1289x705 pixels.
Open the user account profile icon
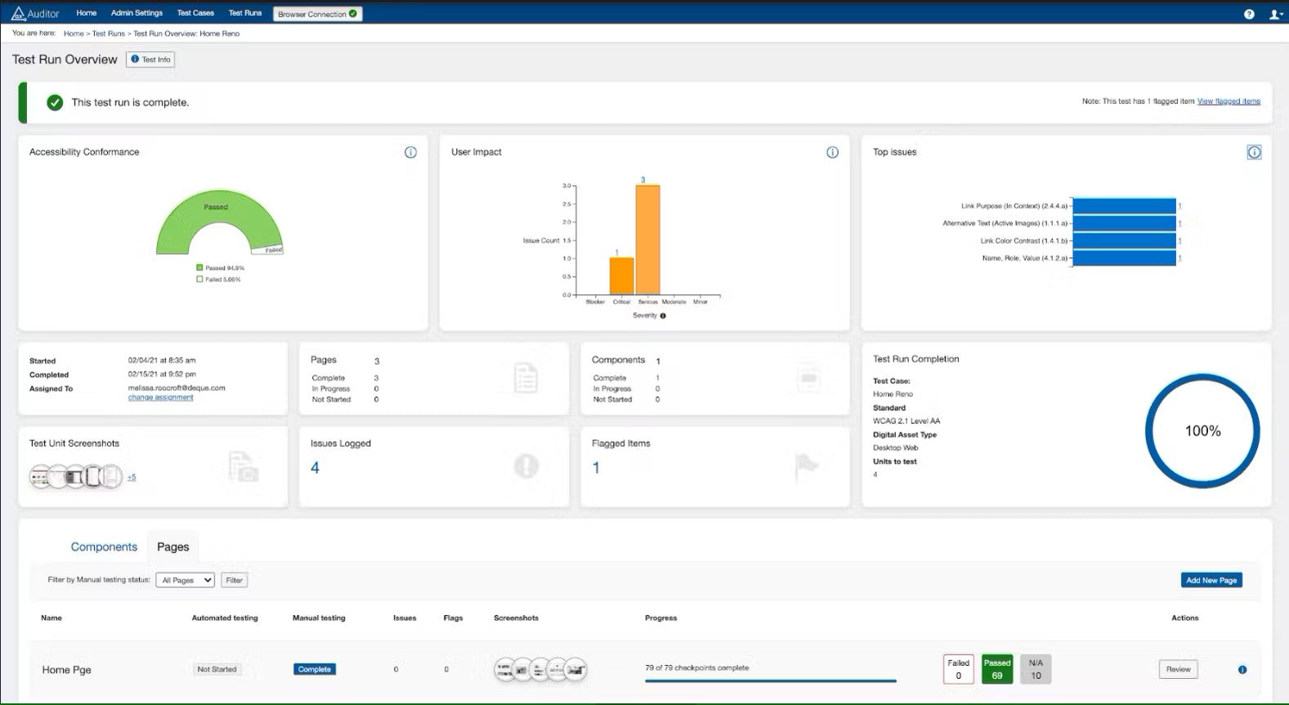[x=1274, y=14]
